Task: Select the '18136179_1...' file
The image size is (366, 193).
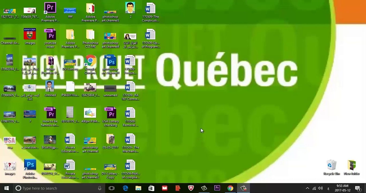Action: tap(70, 115)
